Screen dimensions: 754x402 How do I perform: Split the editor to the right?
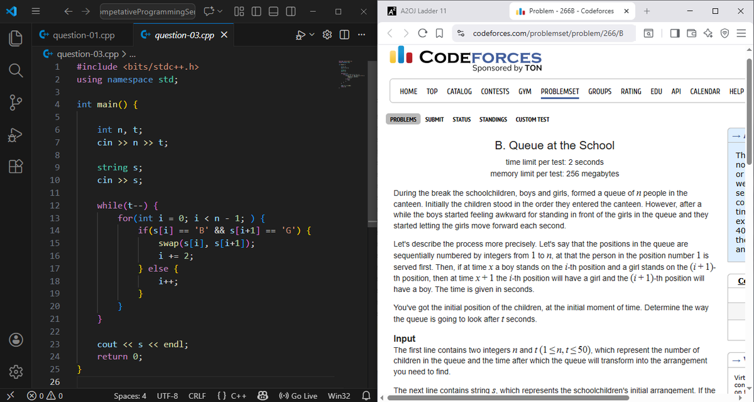tap(343, 36)
